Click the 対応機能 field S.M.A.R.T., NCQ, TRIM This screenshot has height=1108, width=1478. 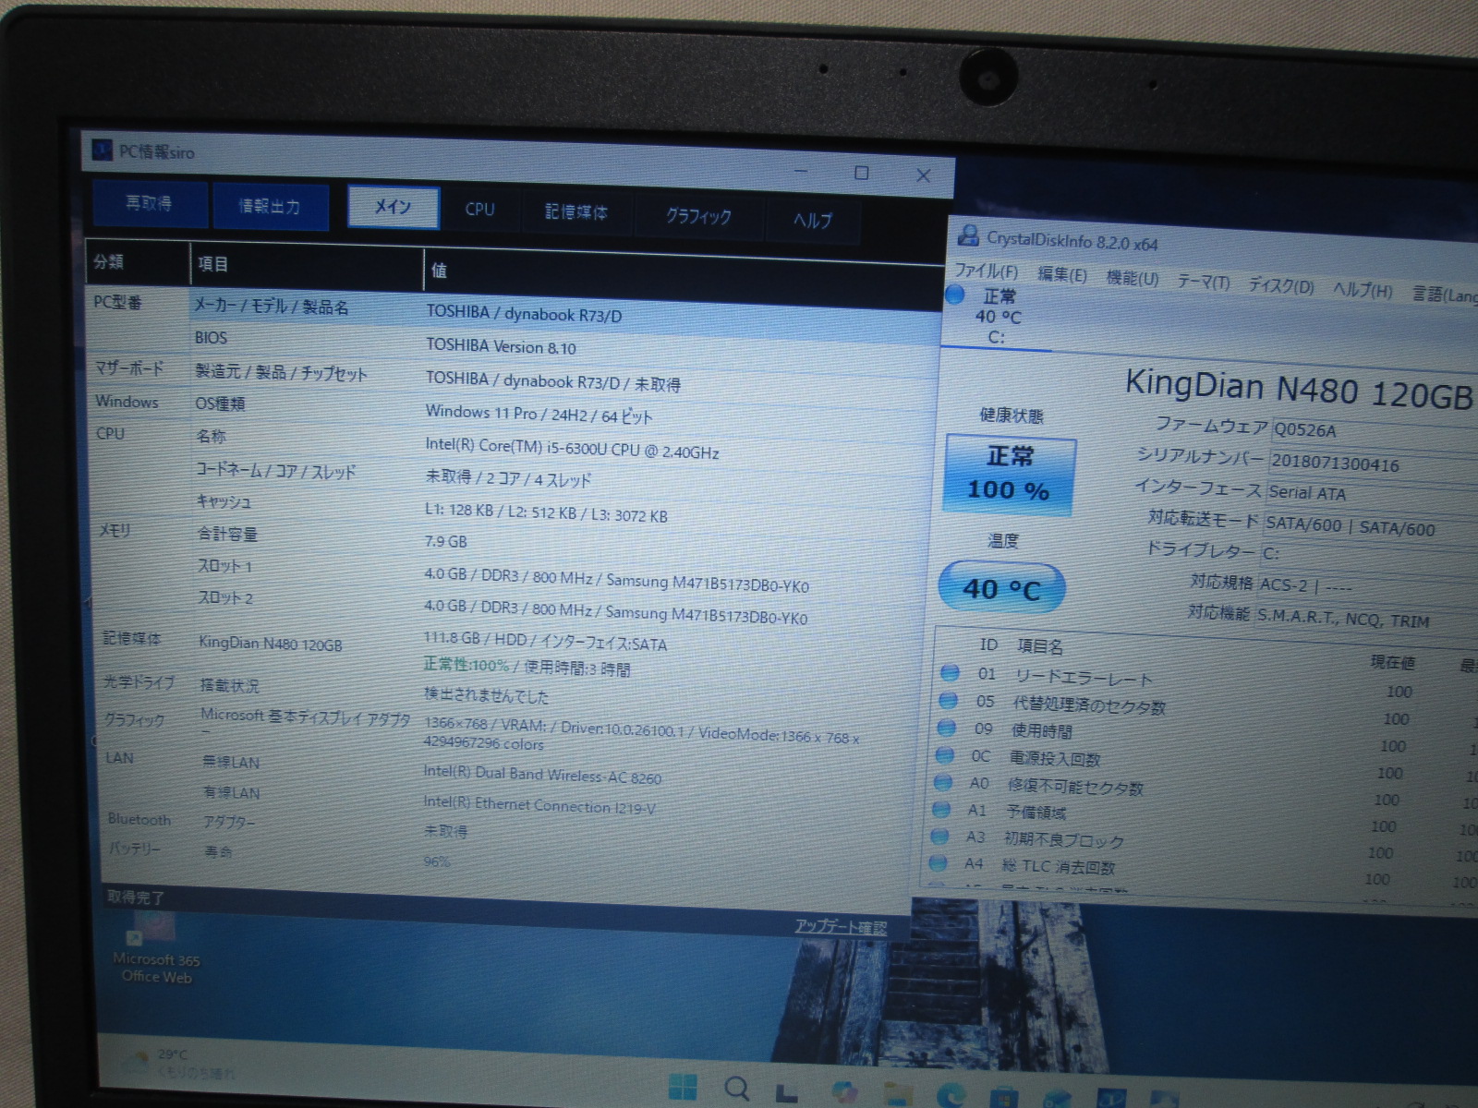point(1365,618)
